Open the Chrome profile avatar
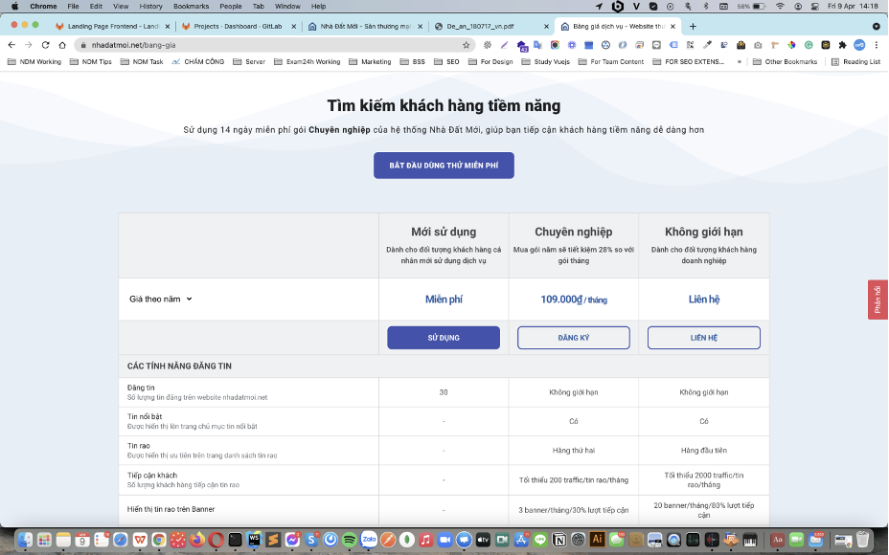This screenshot has height=555, width=889. click(x=859, y=45)
